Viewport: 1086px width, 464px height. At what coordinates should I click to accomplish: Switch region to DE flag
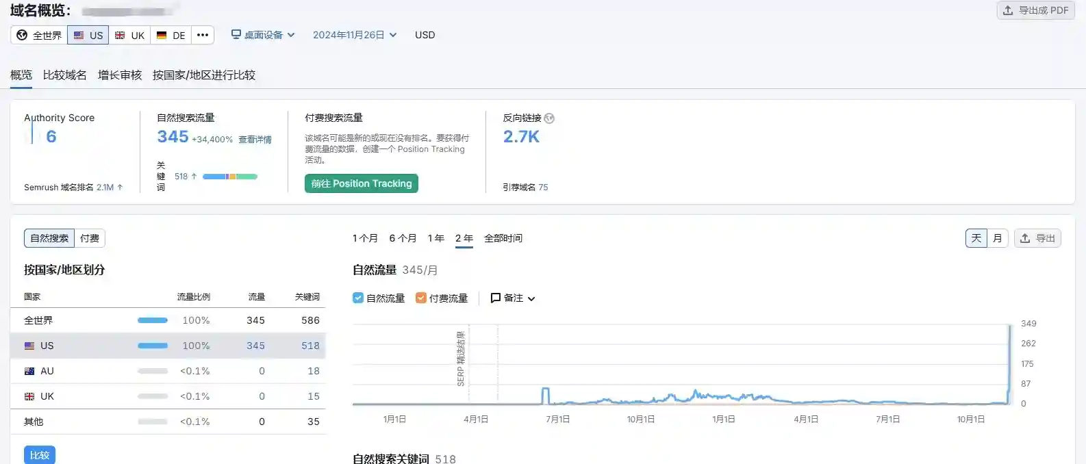point(171,35)
